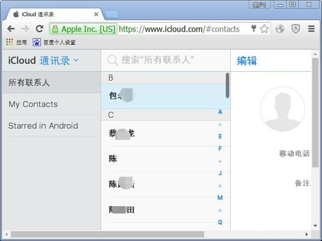Select the My Contacts group
Image resolution: width=322 pixels, height=241 pixels.
pos(52,104)
